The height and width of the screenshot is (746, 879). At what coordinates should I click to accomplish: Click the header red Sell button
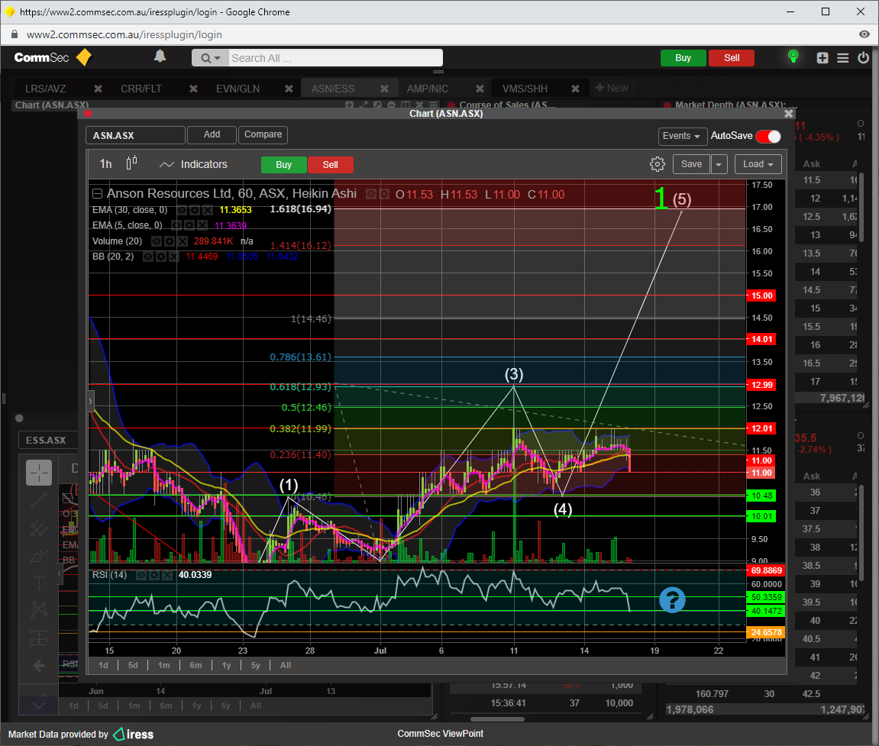(732, 58)
